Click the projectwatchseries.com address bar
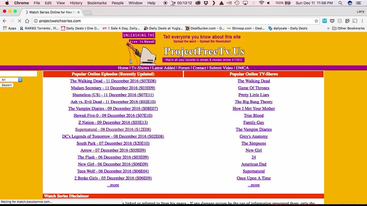The width and height of the screenshot is (367, 206). coord(175,21)
